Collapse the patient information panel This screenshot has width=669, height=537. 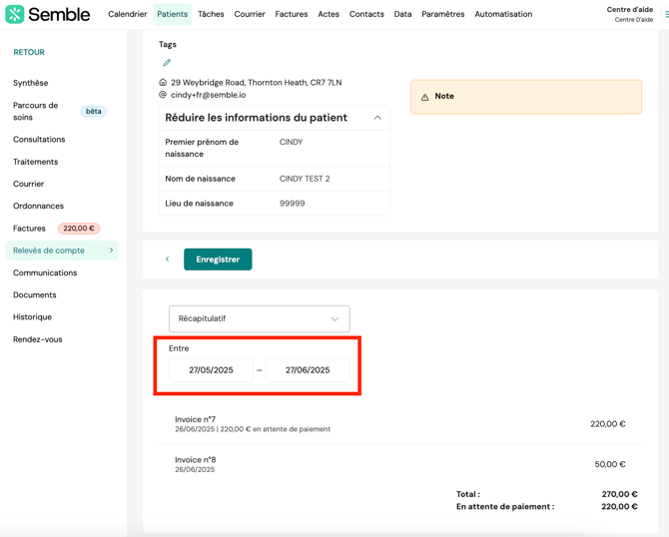[x=377, y=118]
